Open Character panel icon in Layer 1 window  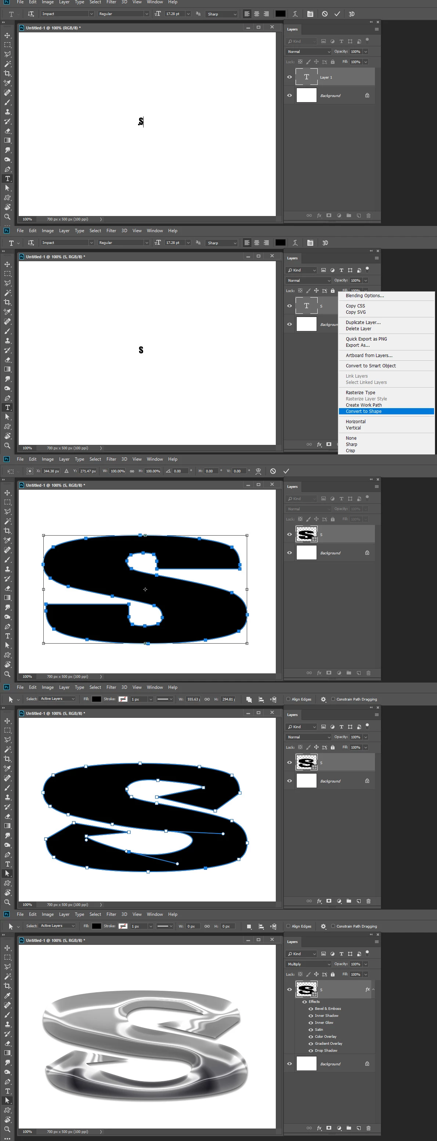point(310,14)
